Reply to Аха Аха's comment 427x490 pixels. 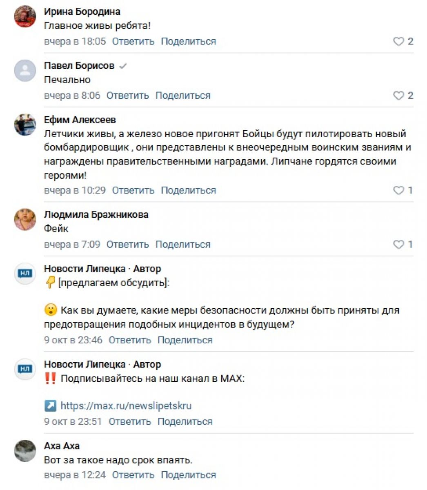(x=133, y=475)
